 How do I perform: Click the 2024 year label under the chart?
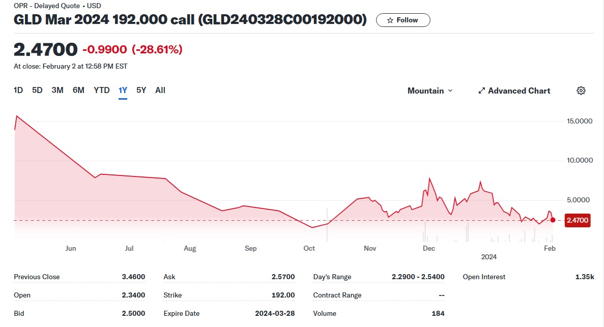[489, 257]
